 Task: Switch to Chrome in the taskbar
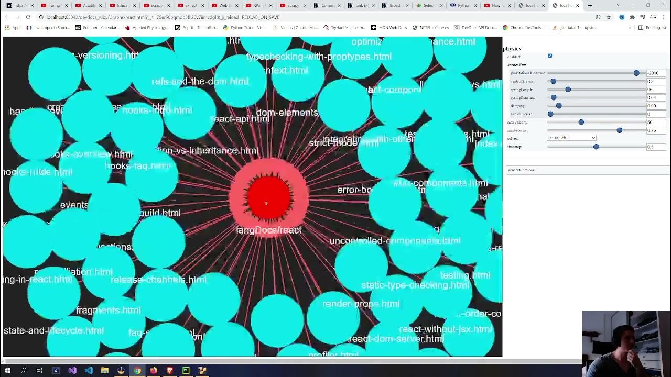[x=137, y=371]
